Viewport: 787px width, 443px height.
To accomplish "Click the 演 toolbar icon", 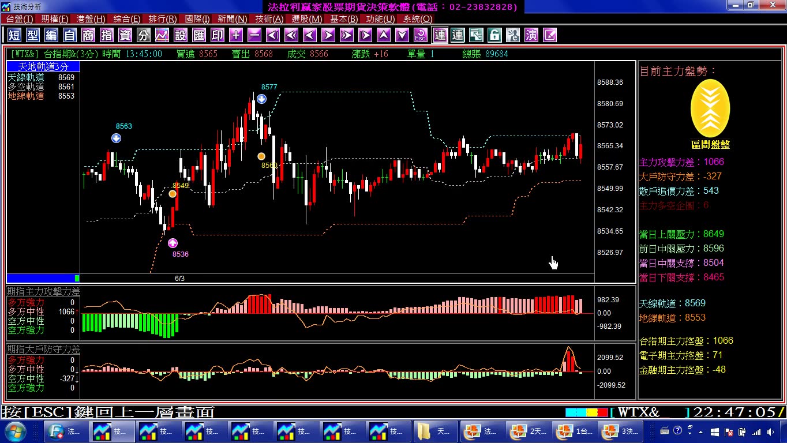I will pyautogui.click(x=531, y=35).
